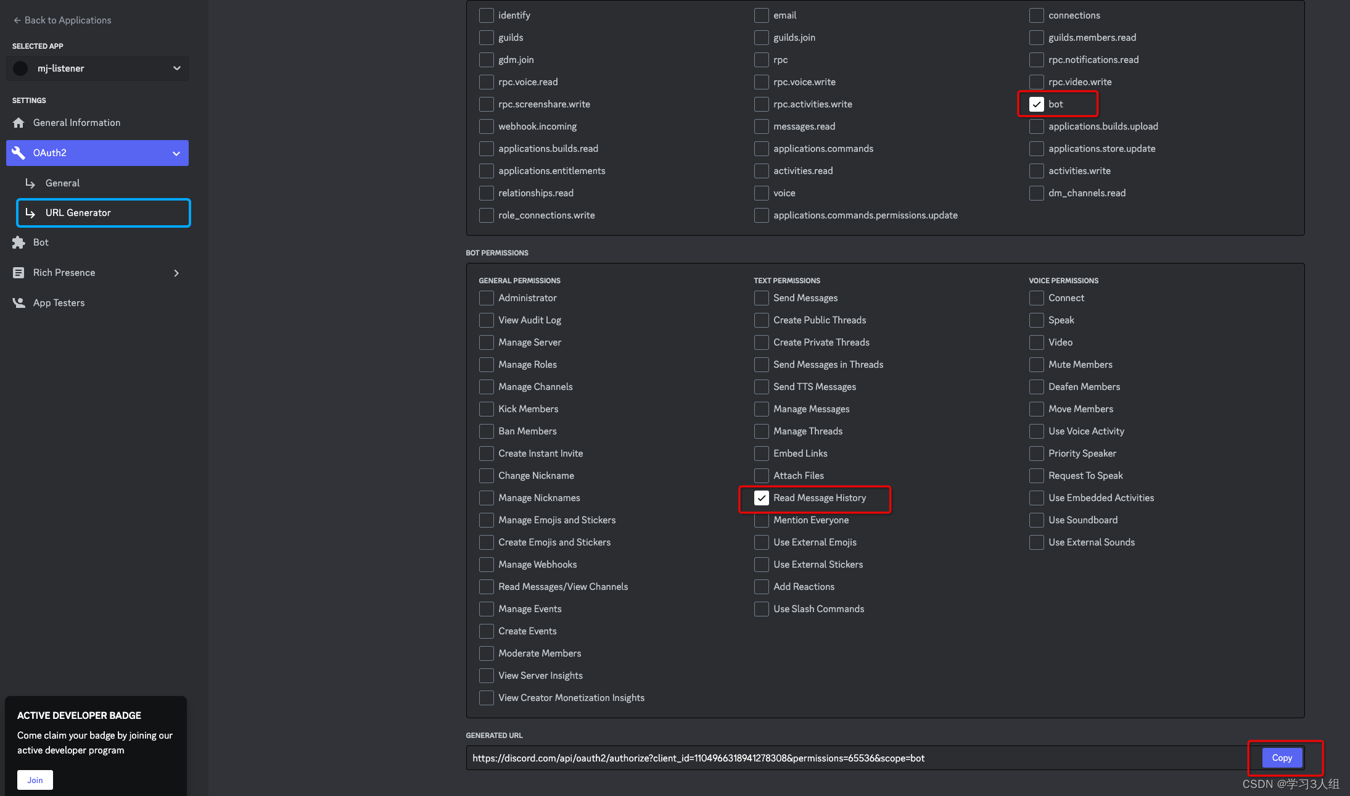Viewport: 1350px width, 796px height.
Task: Enable the applications.commands scope
Action: coord(761,149)
